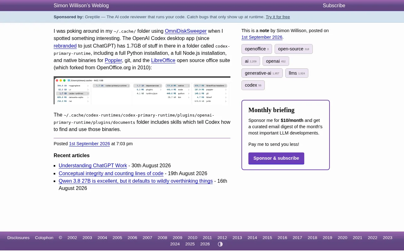Click the 'Sponsored by:' label text
The height and width of the screenshot is (252, 404).
tap(68, 17)
